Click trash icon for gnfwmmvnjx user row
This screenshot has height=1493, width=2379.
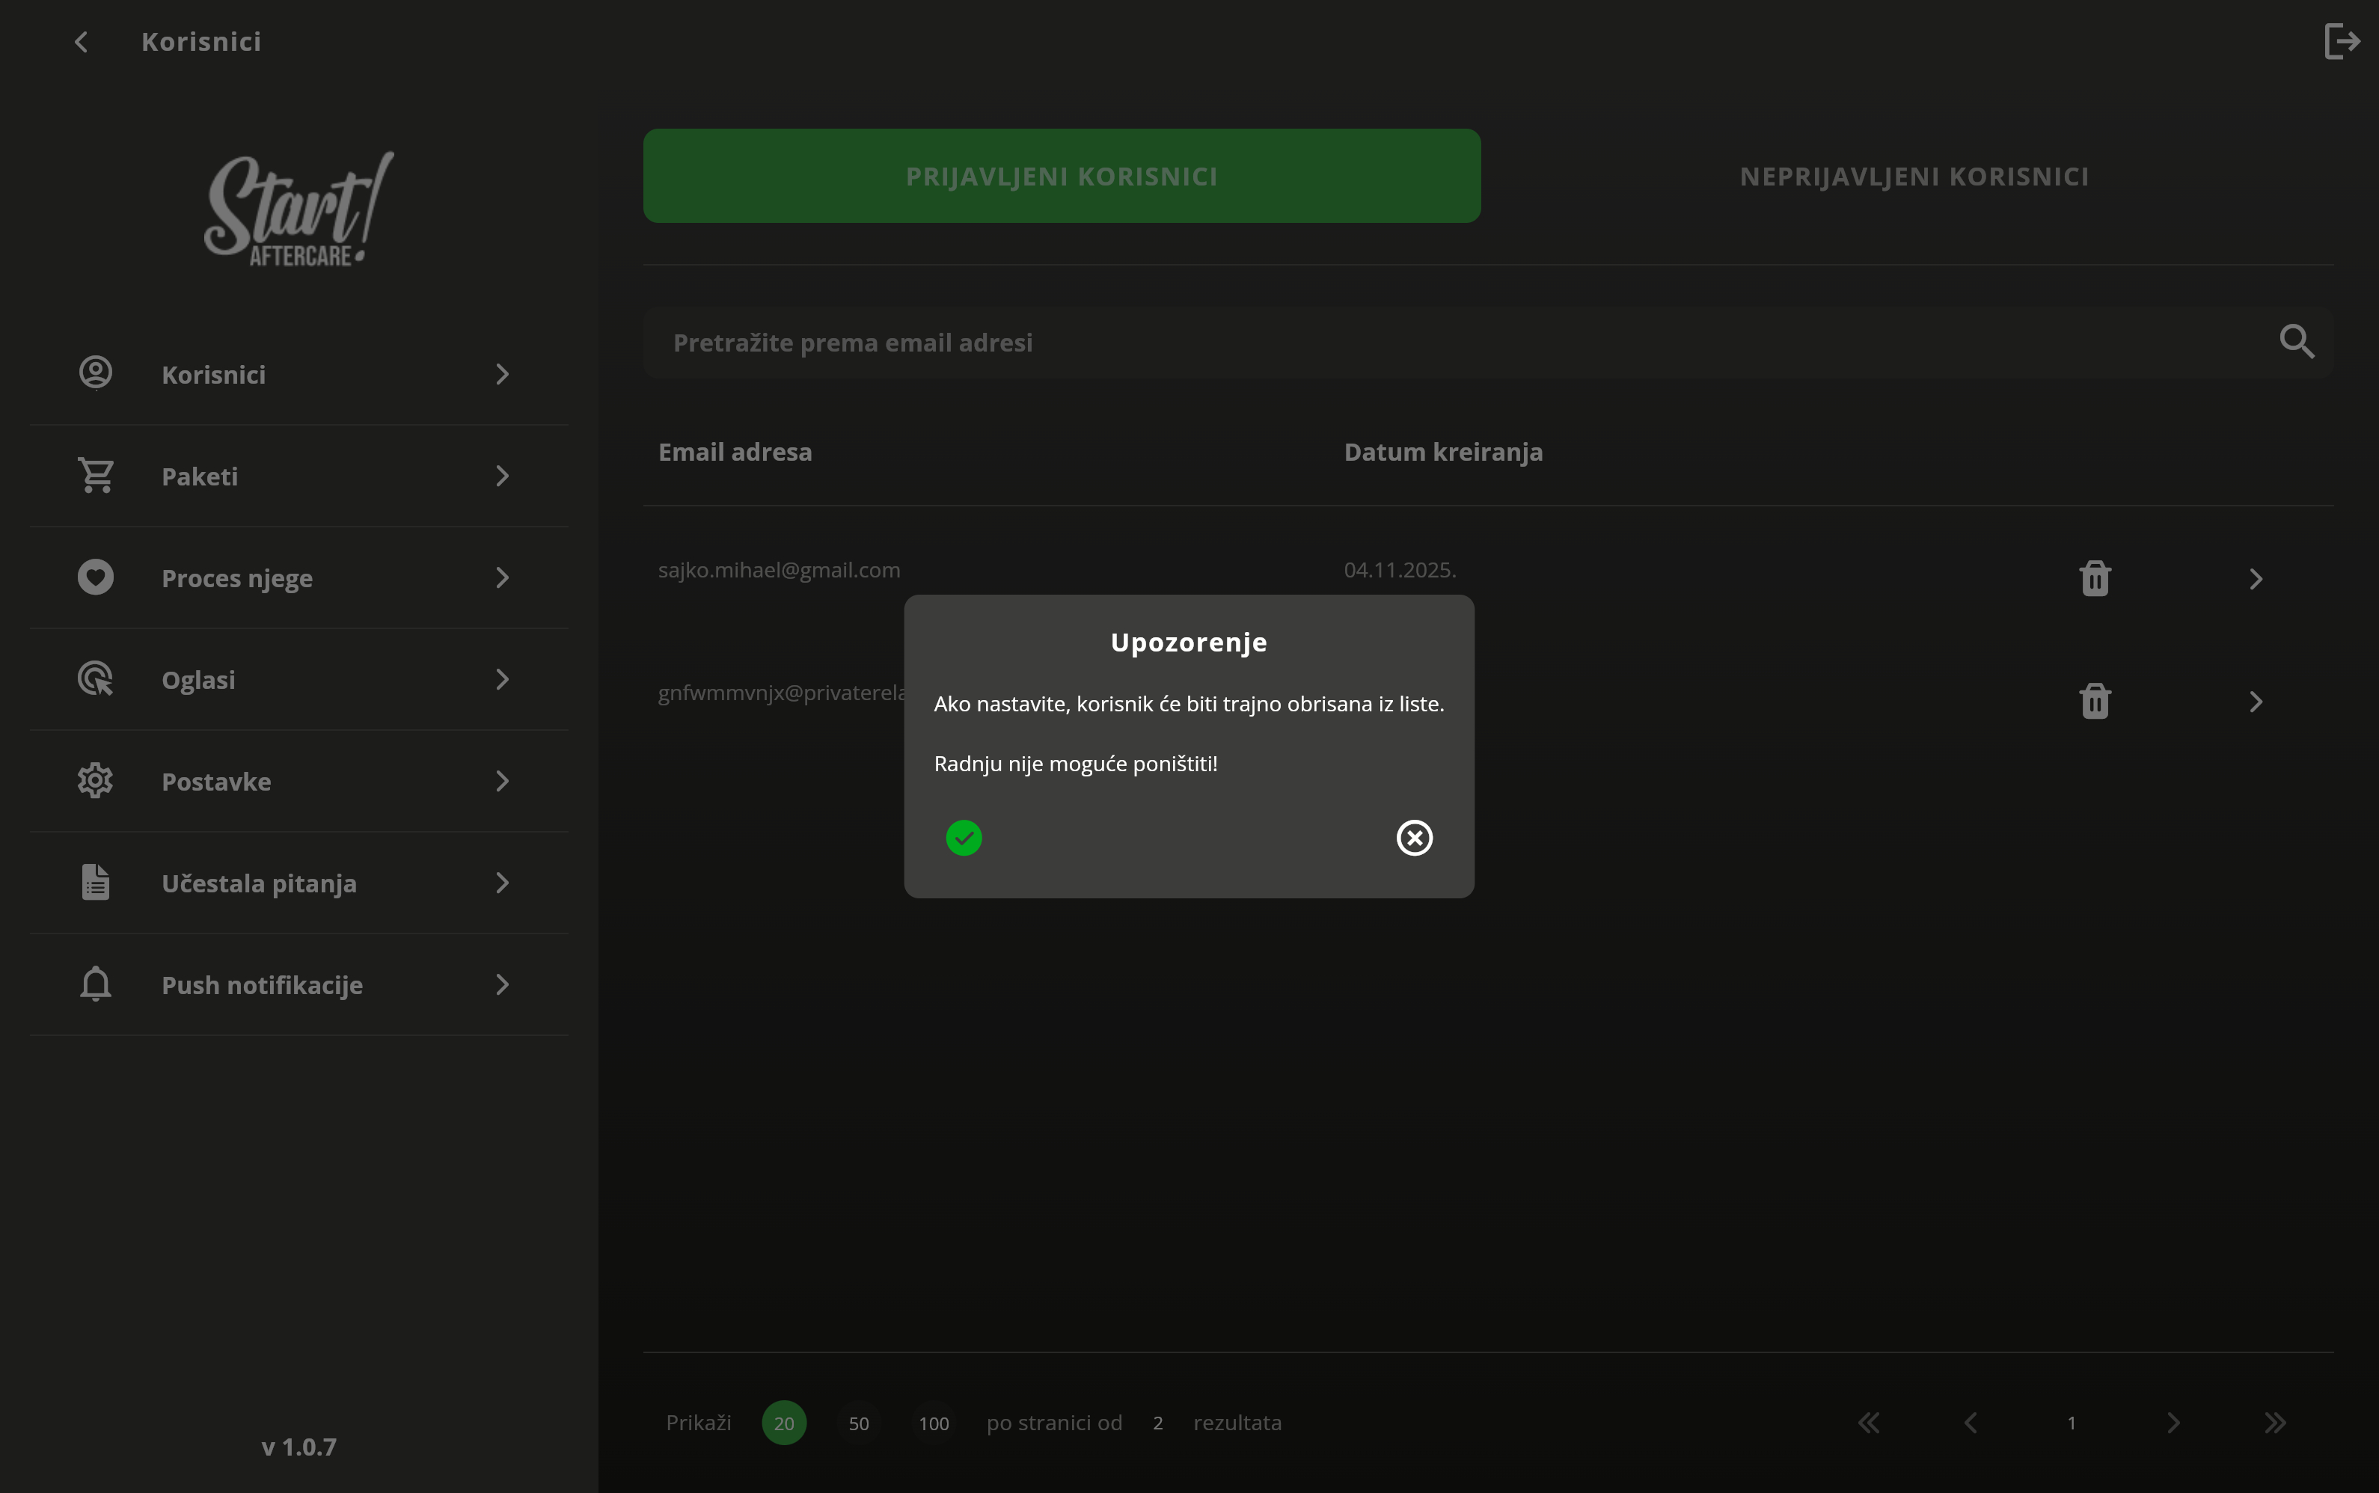click(2094, 701)
